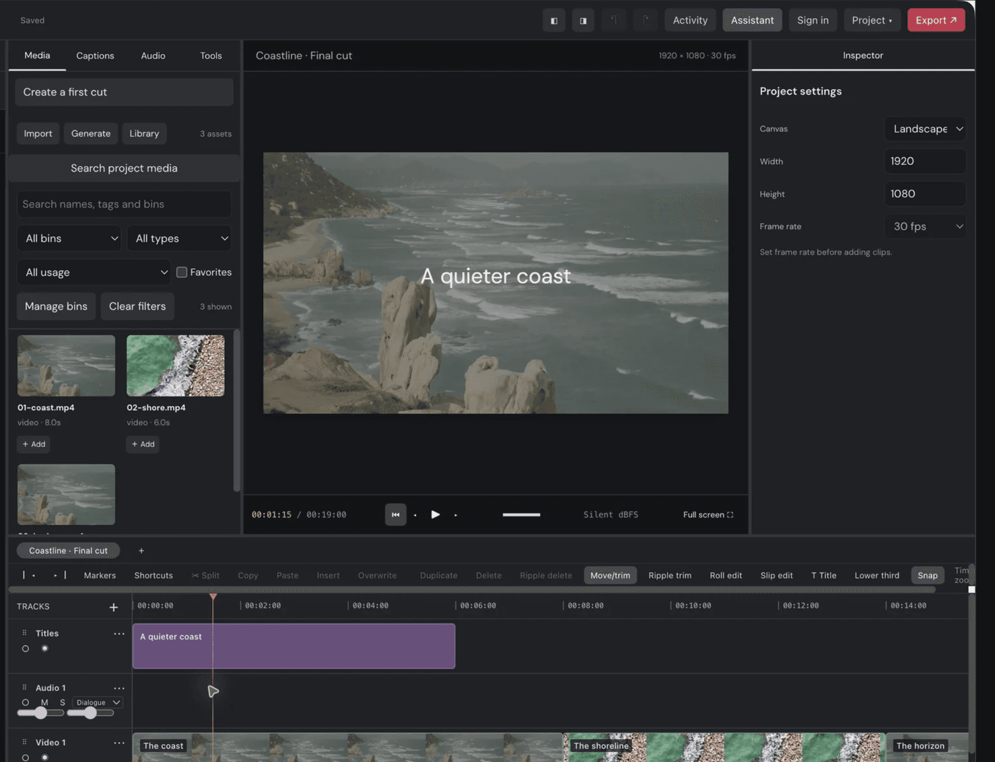This screenshot has width=995, height=762.
Task: Grab the Titles track drag handle
Action: [x=24, y=633]
